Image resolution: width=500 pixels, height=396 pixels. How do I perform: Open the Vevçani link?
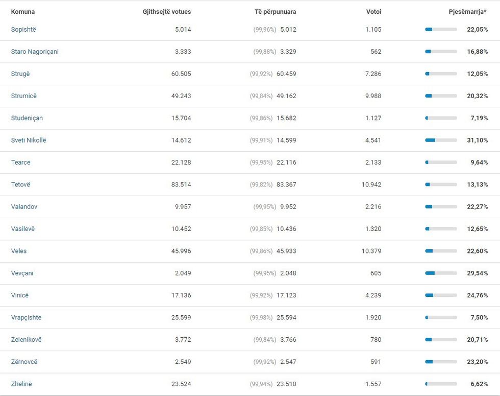(22, 273)
